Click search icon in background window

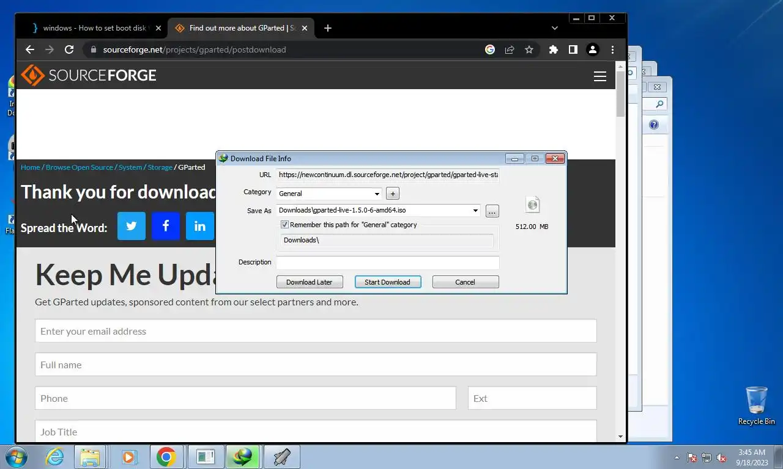point(659,104)
